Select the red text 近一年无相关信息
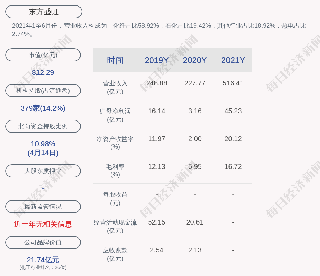 pos(43,224)
